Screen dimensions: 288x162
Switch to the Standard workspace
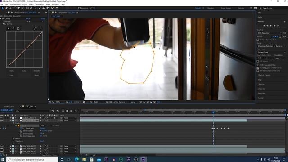pos(211,8)
